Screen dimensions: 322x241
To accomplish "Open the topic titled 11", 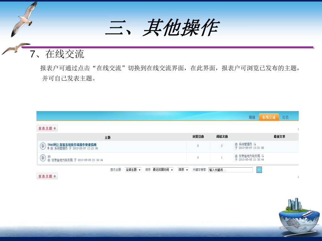I will (x=49, y=156).
